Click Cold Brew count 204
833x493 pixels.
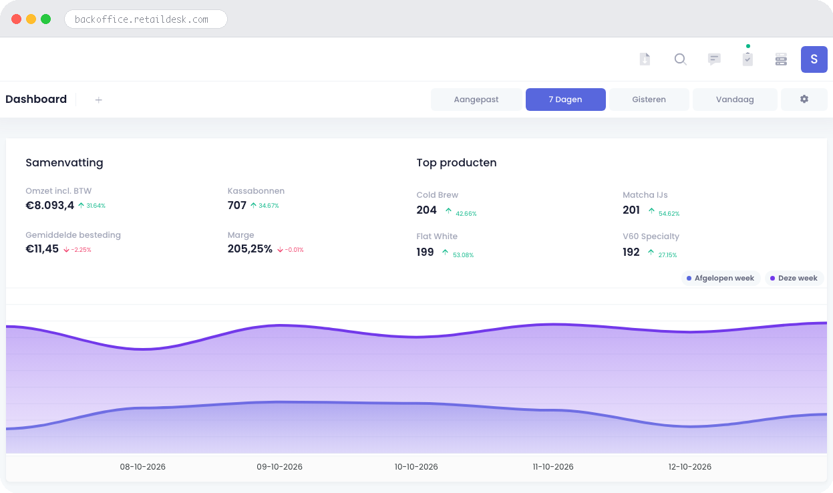[426, 210]
